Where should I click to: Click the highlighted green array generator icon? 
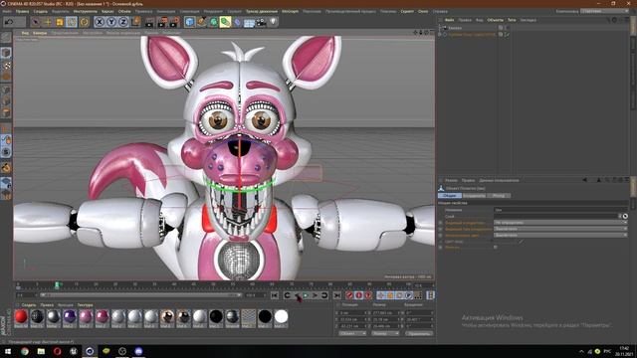(226, 22)
